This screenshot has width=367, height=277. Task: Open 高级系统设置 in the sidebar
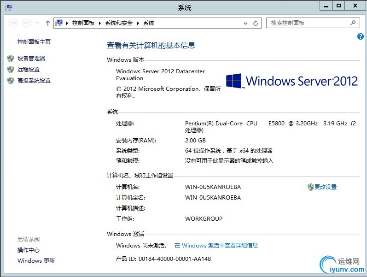point(34,81)
